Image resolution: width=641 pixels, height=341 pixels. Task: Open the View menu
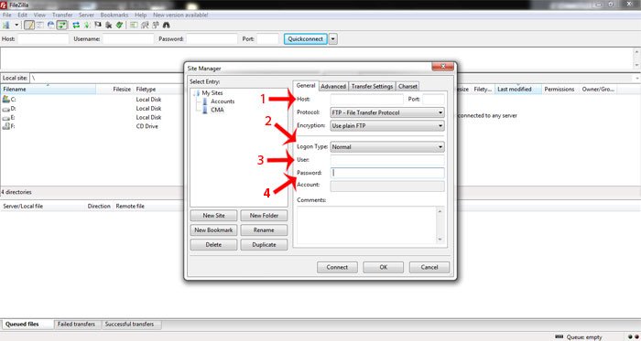coord(39,15)
